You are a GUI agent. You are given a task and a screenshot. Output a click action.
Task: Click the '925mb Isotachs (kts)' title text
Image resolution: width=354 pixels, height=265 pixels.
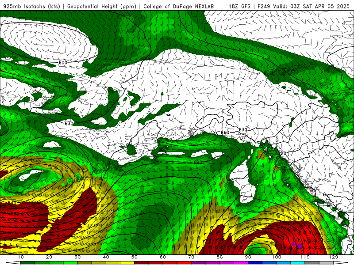point(32,7)
